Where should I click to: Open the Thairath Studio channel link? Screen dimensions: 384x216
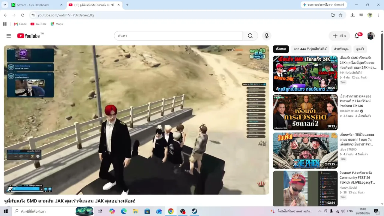(x=349, y=111)
